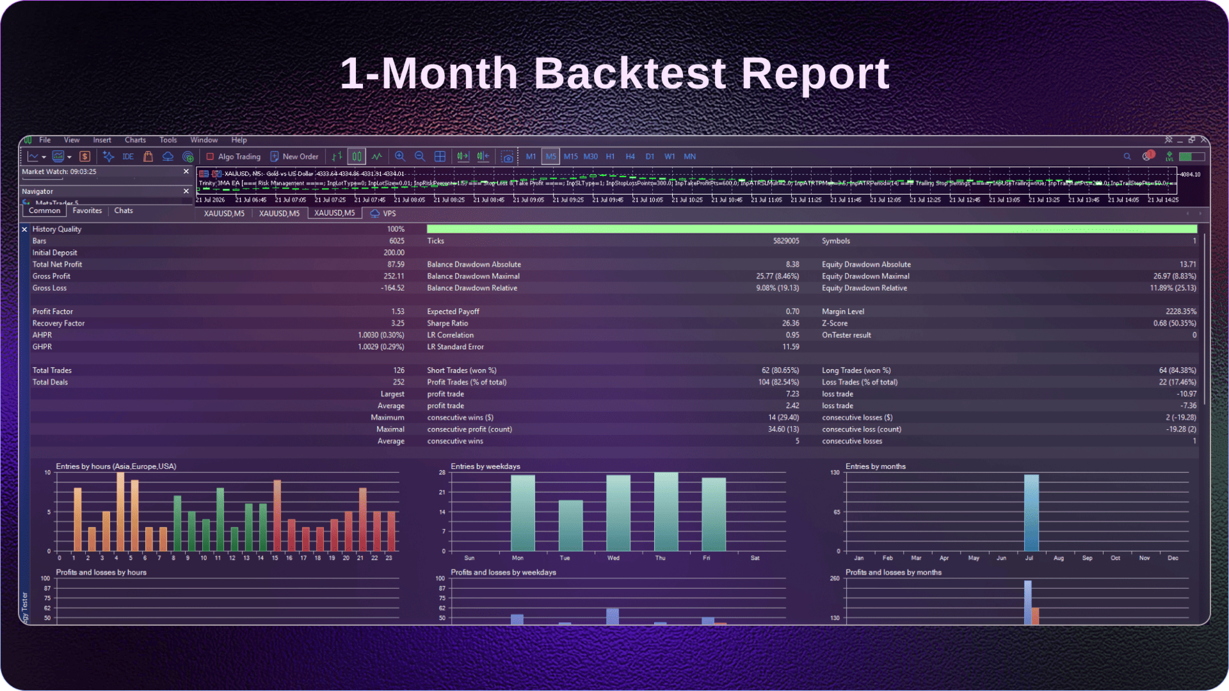
Task: Click the LVL level icon
Action: tap(1169, 156)
